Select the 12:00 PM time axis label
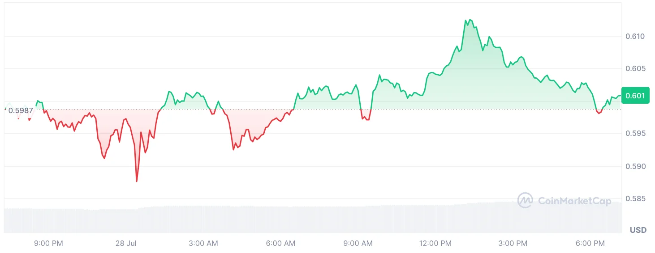 435,244
